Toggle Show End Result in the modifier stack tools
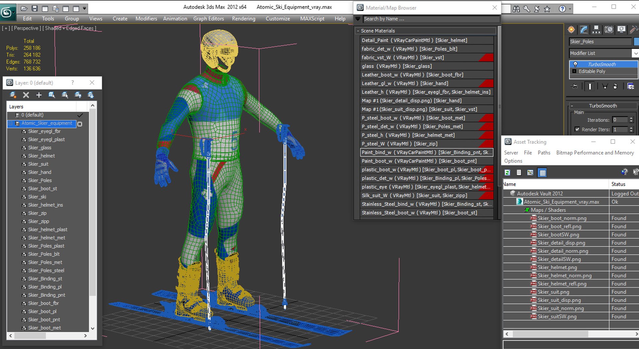The width and height of the screenshot is (639, 349). 590,86
